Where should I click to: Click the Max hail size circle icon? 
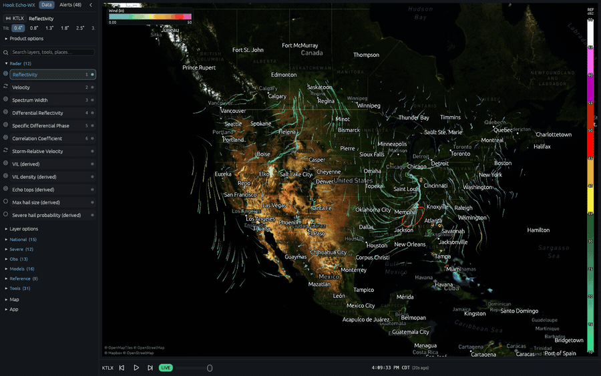(x=5, y=201)
